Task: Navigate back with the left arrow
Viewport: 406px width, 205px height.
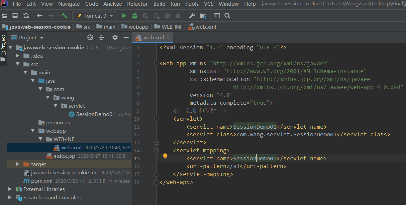Action: click(39, 16)
